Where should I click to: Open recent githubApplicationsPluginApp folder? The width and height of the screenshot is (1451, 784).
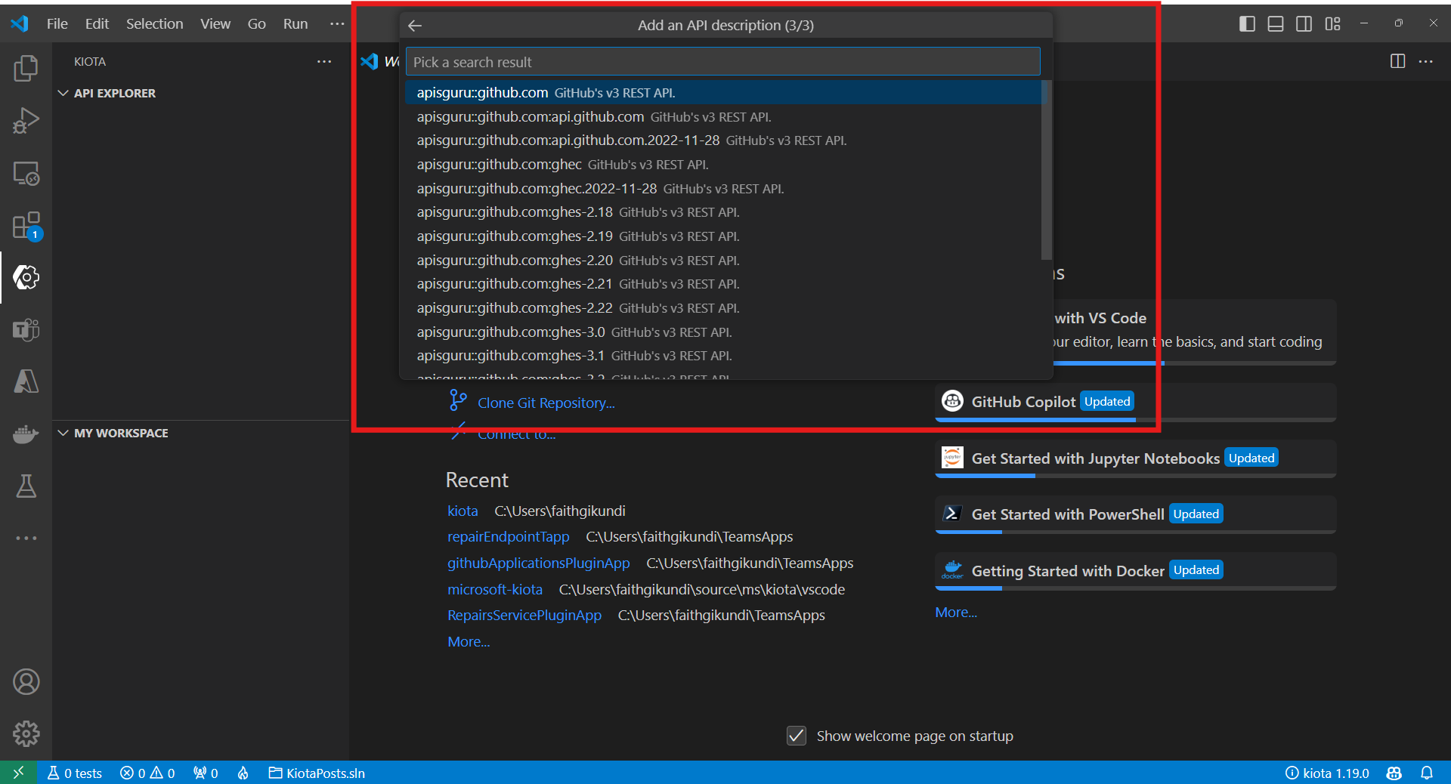click(x=538, y=563)
